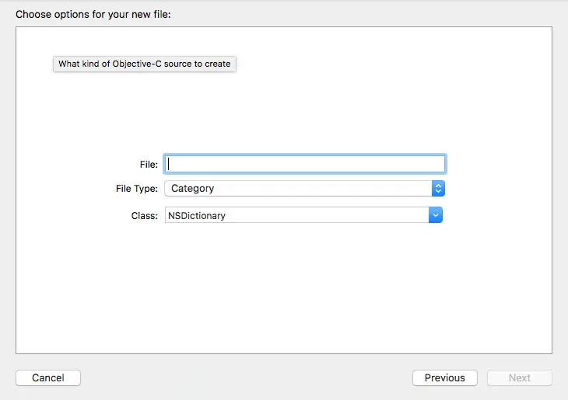Click the blinking text cursor in File field
The height and width of the screenshot is (400, 568).
point(169,164)
